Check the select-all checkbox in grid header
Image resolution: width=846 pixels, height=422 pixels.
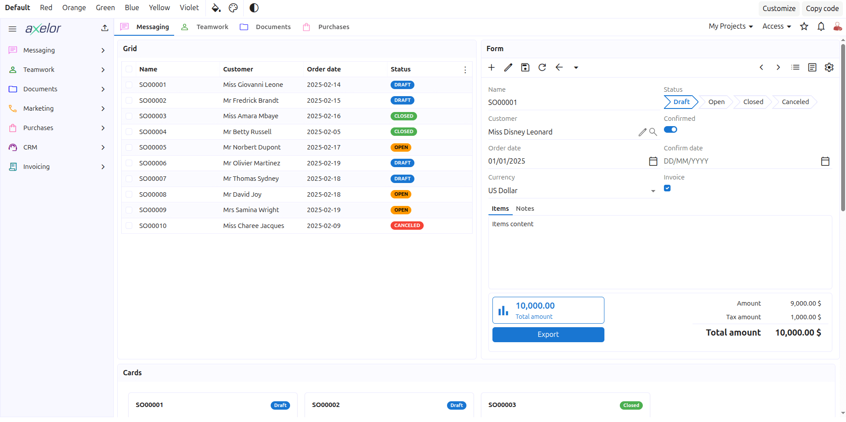(129, 69)
